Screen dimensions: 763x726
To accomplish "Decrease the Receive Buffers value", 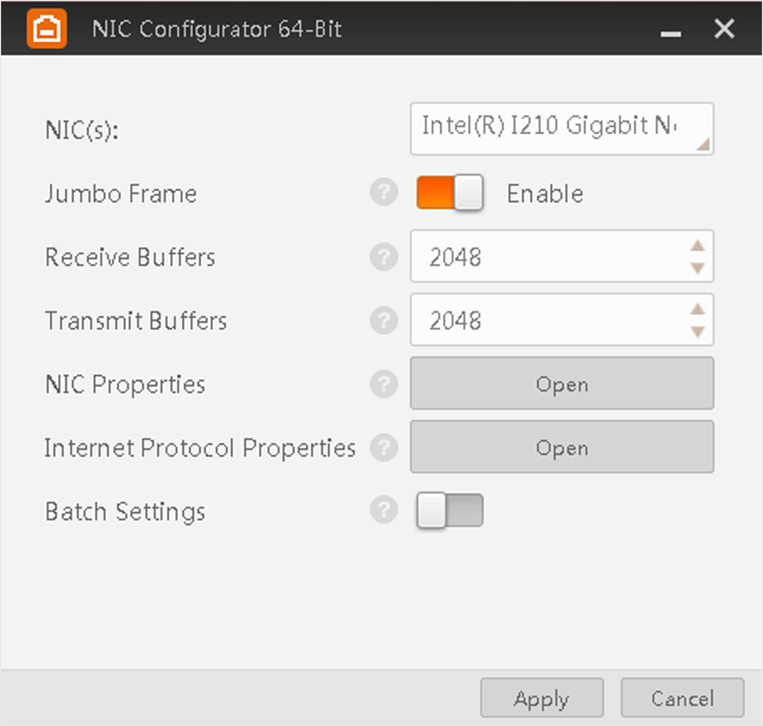I will (x=697, y=268).
